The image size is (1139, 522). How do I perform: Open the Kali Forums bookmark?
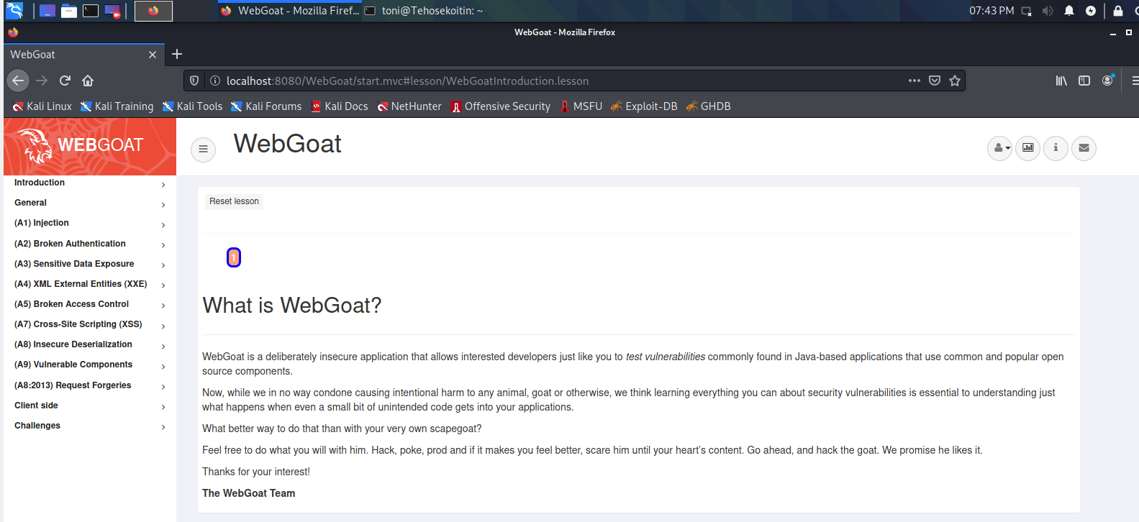click(266, 106)
